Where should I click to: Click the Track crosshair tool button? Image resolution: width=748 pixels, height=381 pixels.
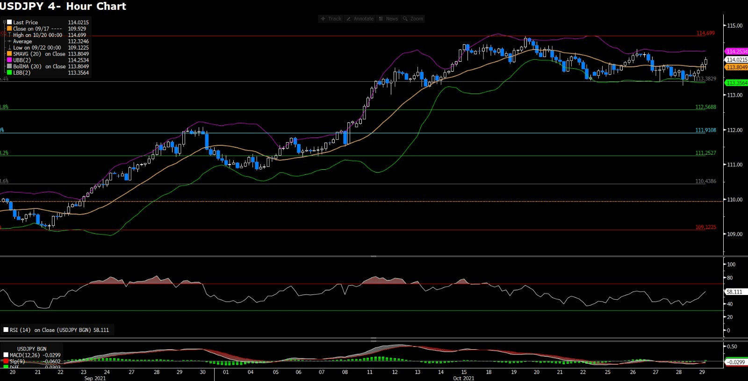point(331,19)
